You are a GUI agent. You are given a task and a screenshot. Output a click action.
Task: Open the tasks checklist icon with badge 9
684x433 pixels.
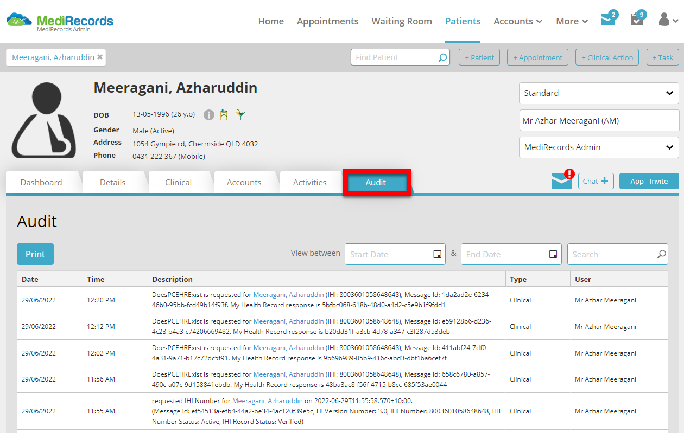(637, 20)
